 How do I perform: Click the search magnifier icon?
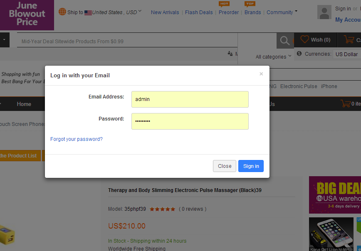(x=285, y=40)
